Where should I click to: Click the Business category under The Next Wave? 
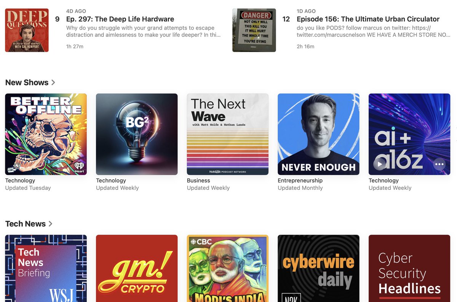[x=198, y=181]
